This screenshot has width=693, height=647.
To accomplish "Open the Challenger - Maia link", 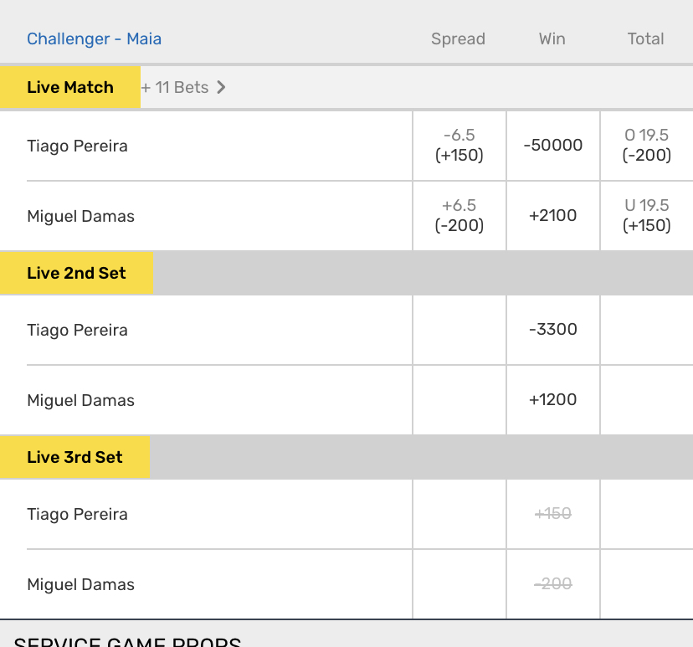I will tap(94, 39).
